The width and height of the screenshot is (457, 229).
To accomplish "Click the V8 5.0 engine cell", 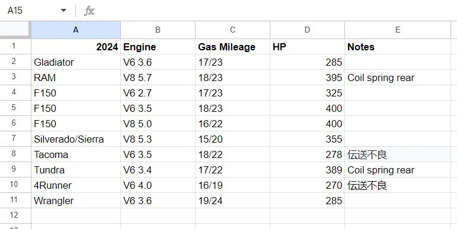I will click(x=158, y=124).
